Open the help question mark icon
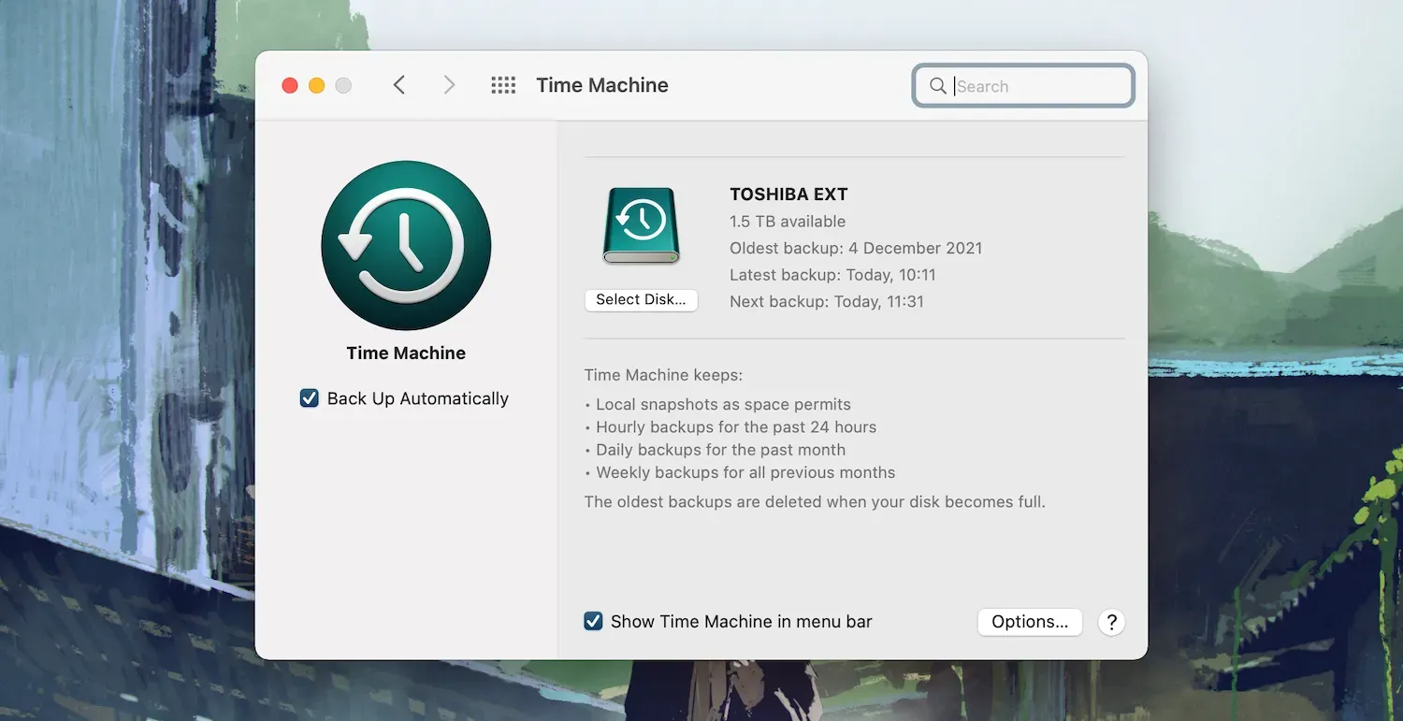Screen dimensions: 1403x721 [x=1110, y=622]
